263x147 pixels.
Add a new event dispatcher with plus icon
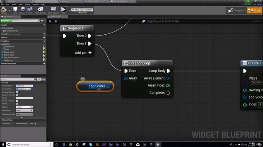coord(44,64)
